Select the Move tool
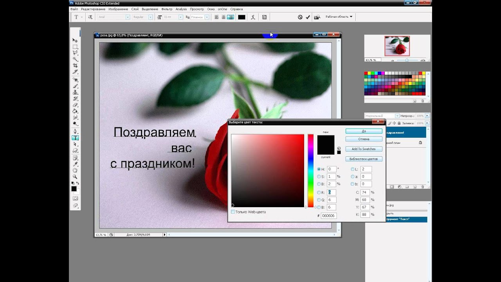This screenshot has width=501, height=282. pyautogui.click(x=75, y=40)
